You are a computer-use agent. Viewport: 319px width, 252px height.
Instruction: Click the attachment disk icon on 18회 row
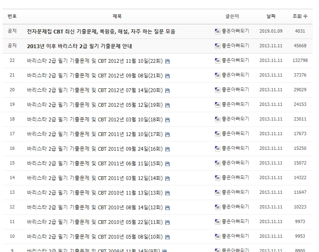pos(167,120)
